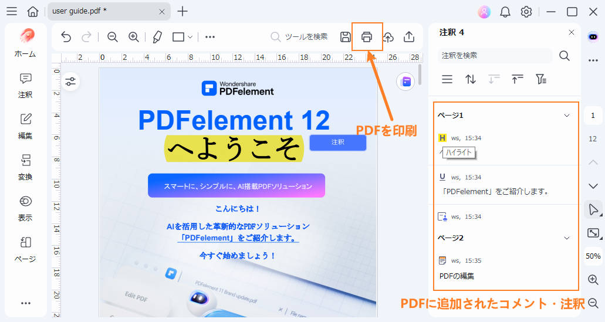Click the 注釈を検索 search box
The height and width of the screenshot is (322, 605).
[495, 56]
